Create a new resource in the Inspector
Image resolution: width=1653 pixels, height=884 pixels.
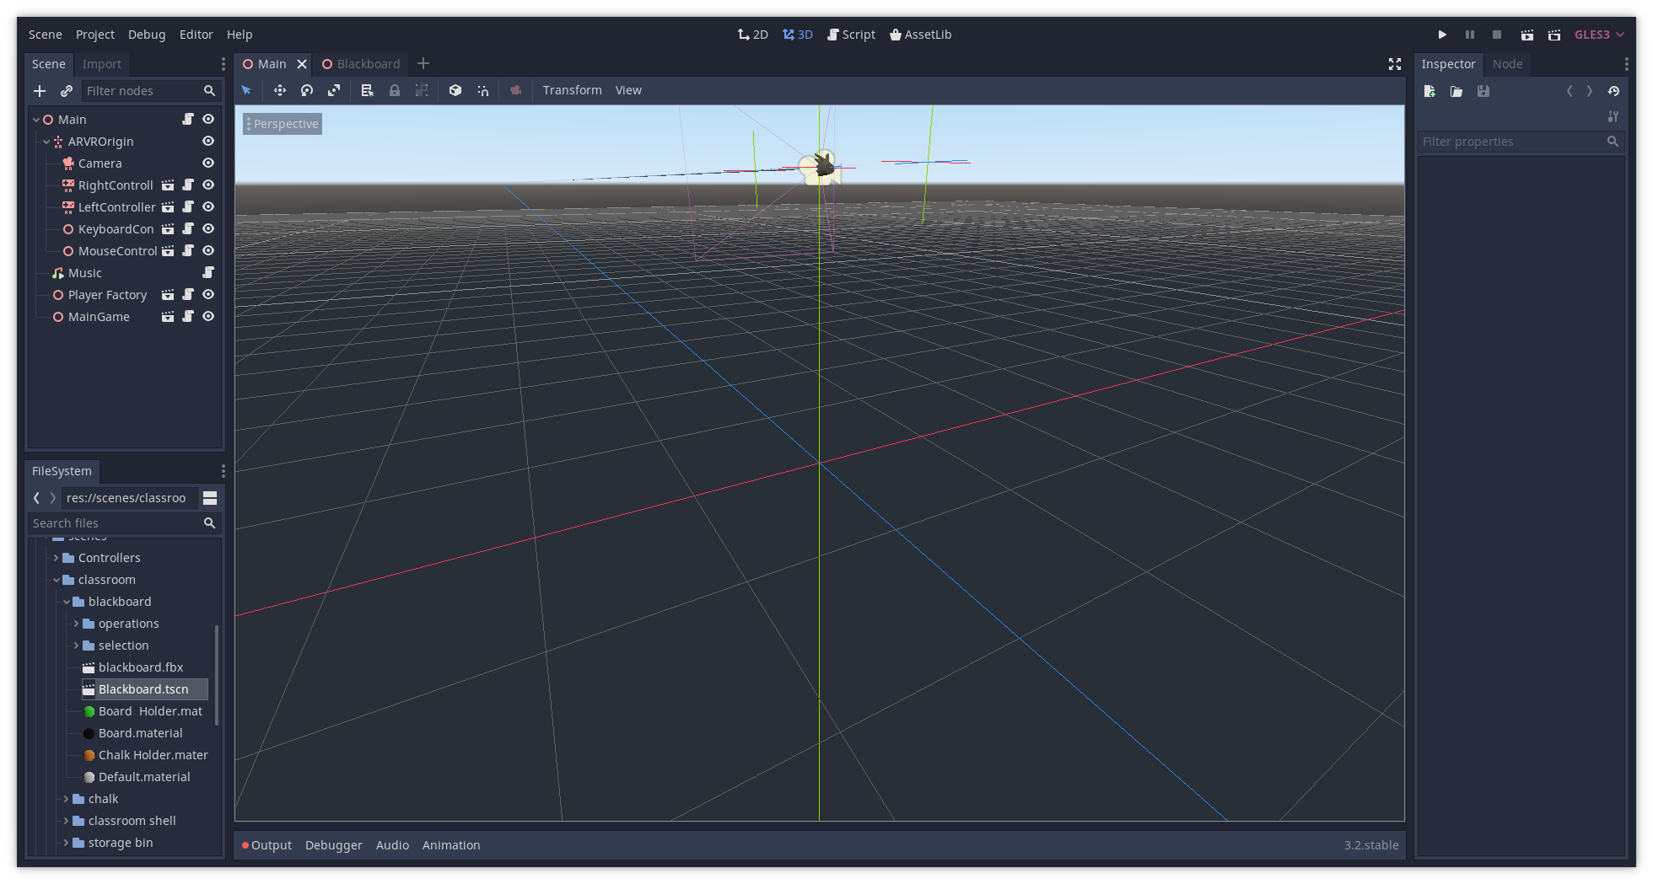(x=1430, y=91)
